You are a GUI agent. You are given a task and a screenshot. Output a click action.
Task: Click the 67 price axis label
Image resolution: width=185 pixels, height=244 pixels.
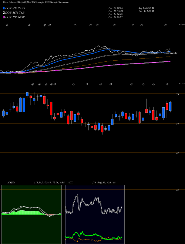tap(177, 153)
